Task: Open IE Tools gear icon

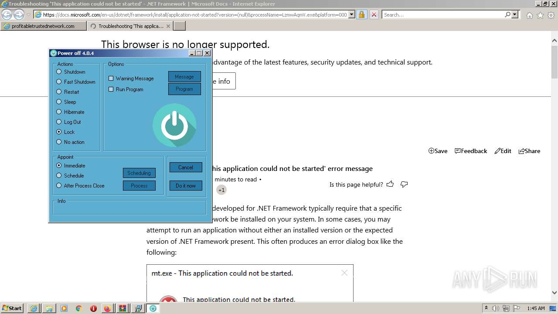Action: point(551,15)
